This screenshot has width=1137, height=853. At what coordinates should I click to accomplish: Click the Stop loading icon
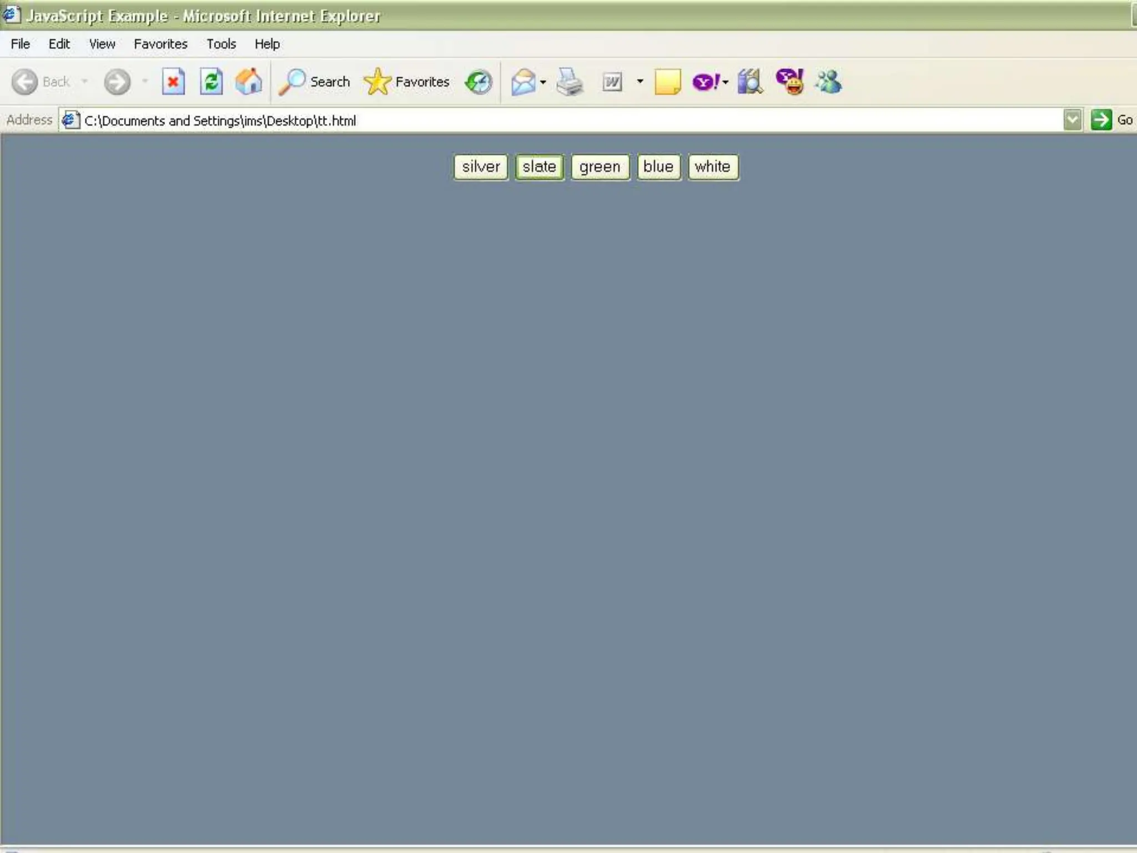[x=173, y=82]
